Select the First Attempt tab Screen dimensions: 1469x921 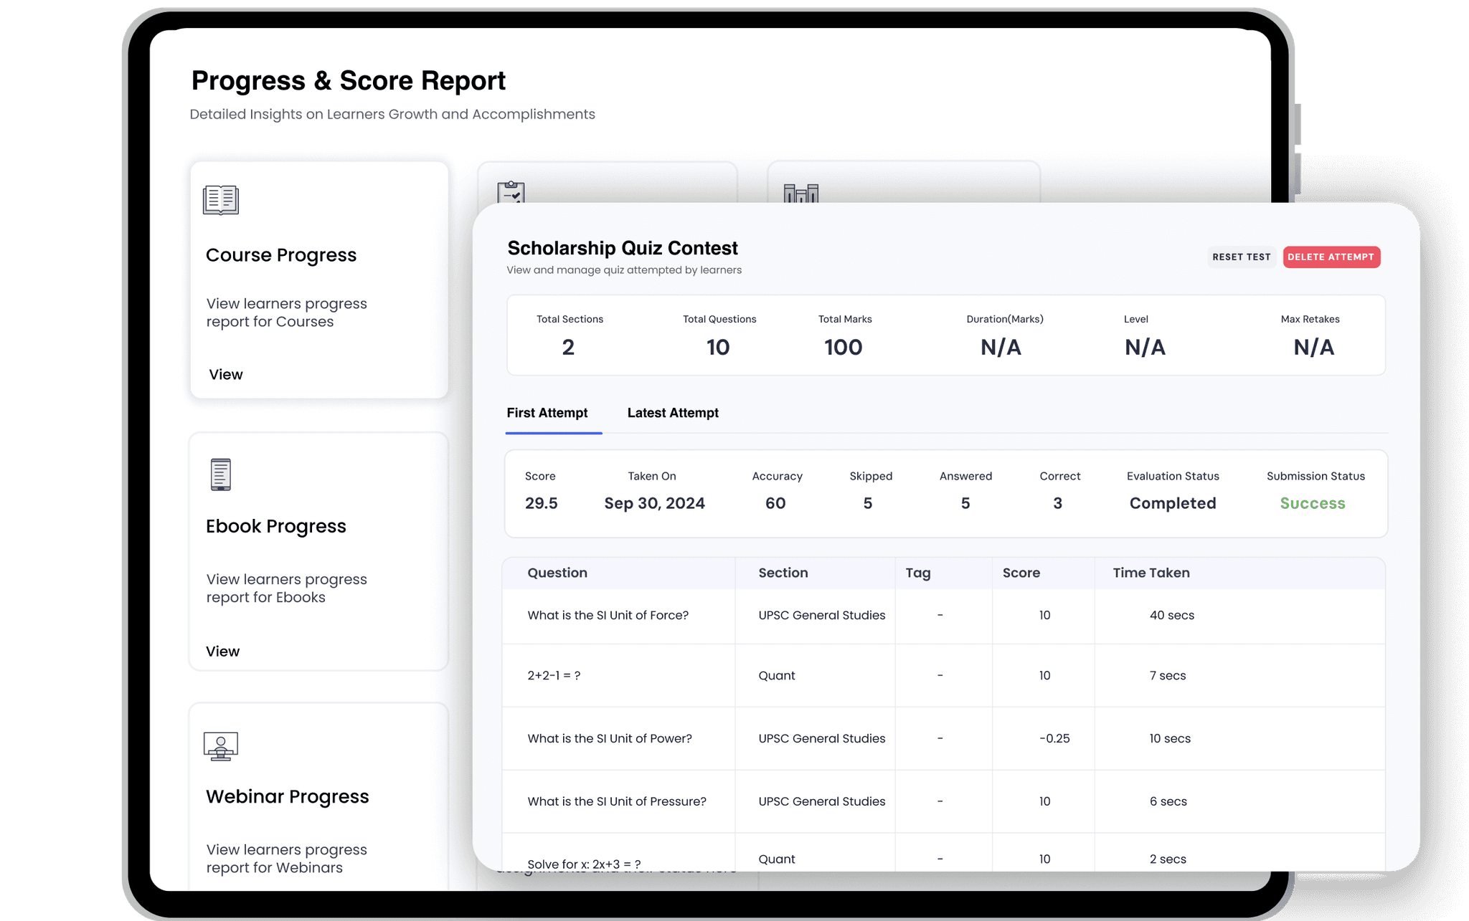(547, 413)
